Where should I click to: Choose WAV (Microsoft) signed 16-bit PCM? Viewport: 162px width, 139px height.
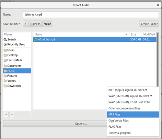pyautogui.click(x=133, y=96)
